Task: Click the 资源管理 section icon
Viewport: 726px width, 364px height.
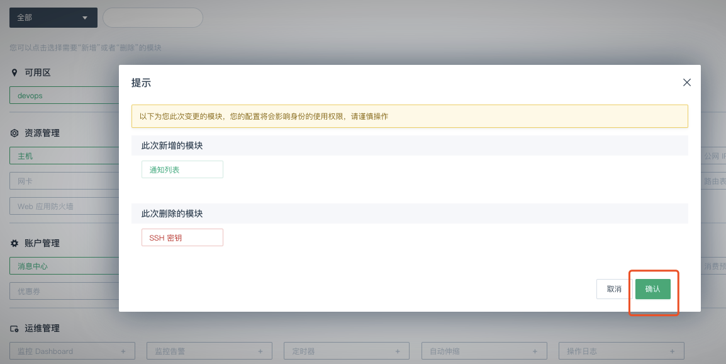Action: click(14, 134)
